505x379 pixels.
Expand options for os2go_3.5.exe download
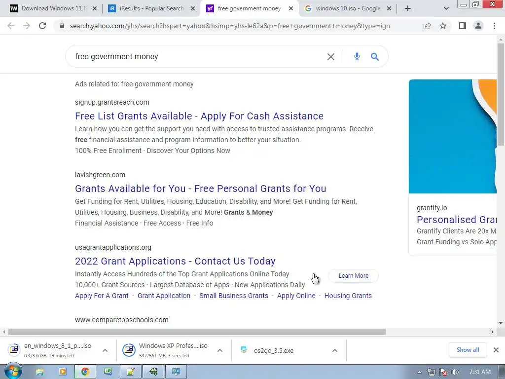335,350
